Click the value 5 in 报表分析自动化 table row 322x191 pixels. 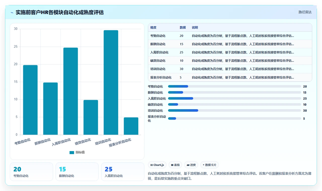point(181,78)
